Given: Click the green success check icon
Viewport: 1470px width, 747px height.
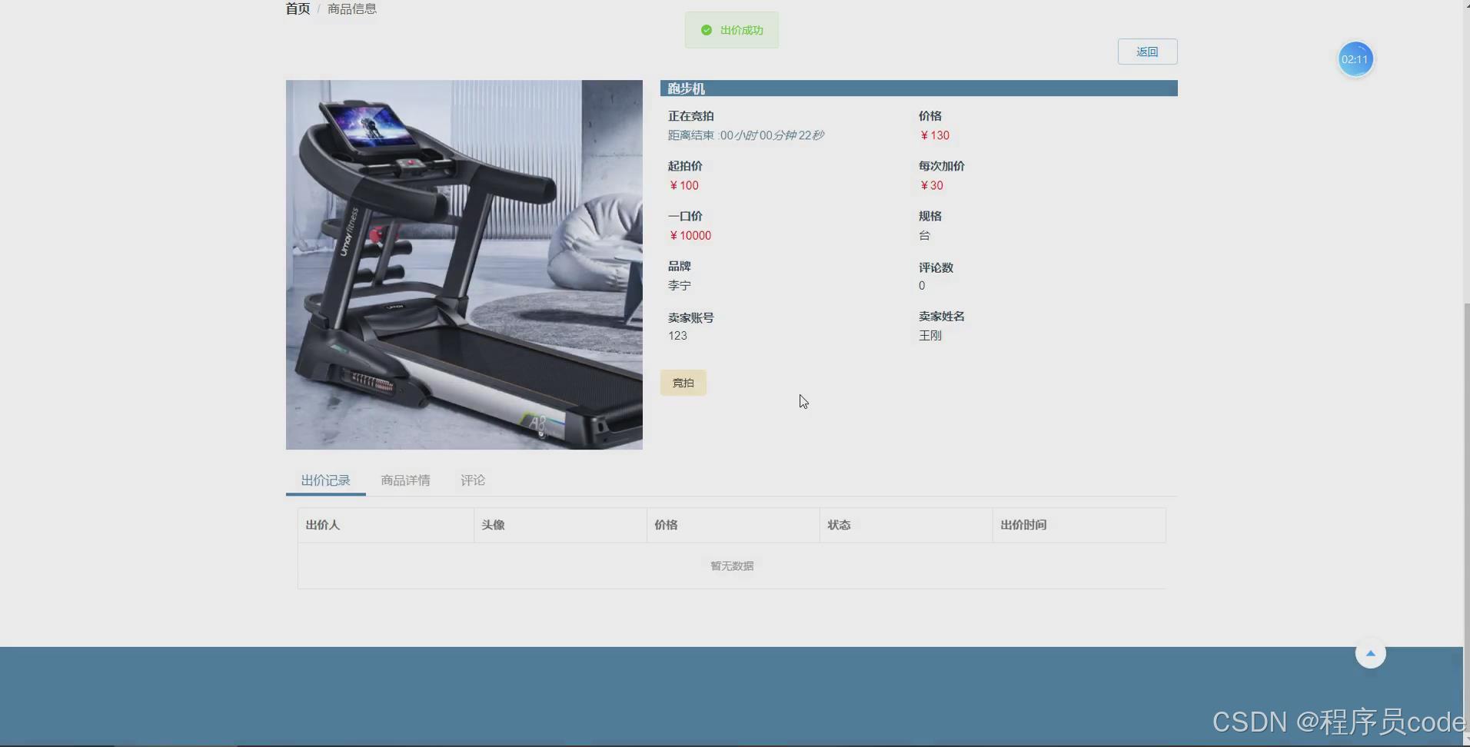Looking at the screenshot, I should [x=706, y=30].
